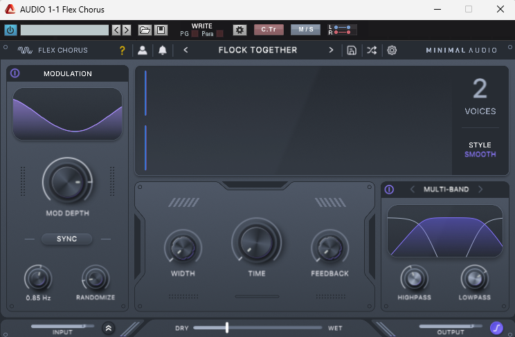Select the next host preset arrow
Viewport: 515px width, 337px height.
tap(127, 30)
